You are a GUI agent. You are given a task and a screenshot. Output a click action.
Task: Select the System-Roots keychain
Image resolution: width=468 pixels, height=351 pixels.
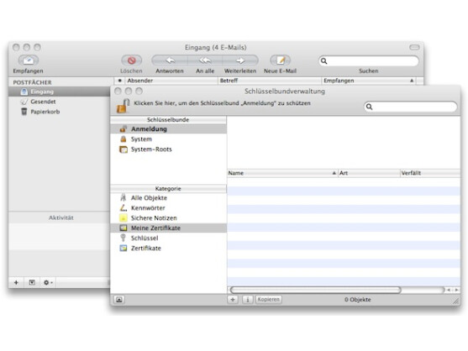click(169, 149)
